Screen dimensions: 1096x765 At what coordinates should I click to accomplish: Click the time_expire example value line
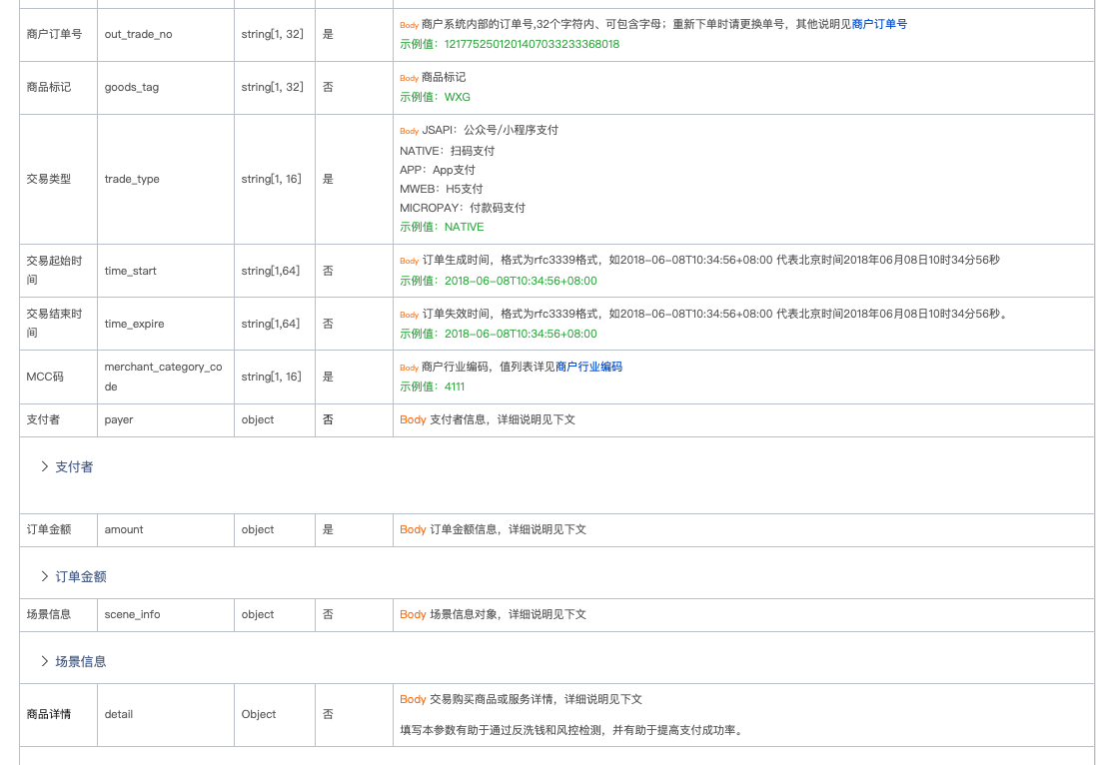pos(499,334)
